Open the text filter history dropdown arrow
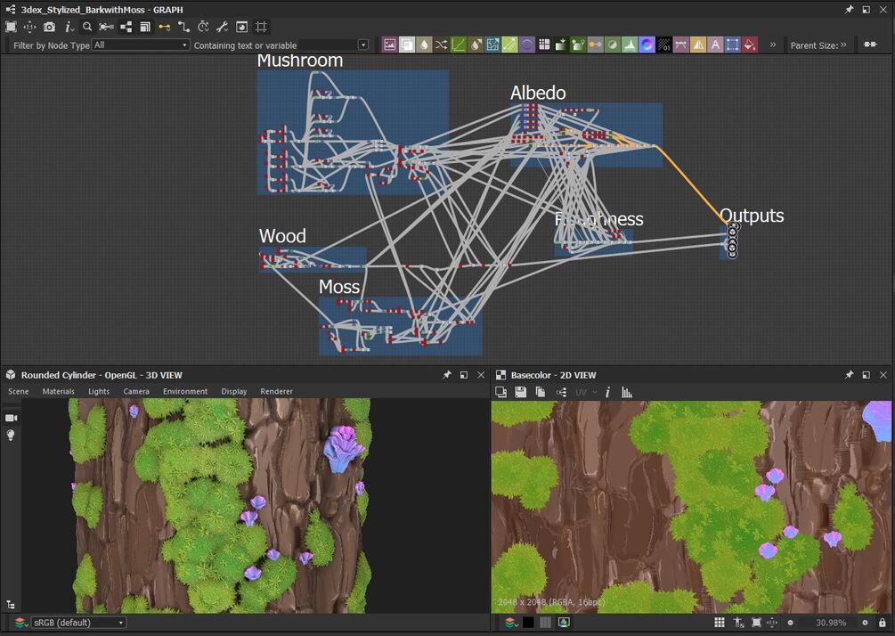 pos(363,45)
